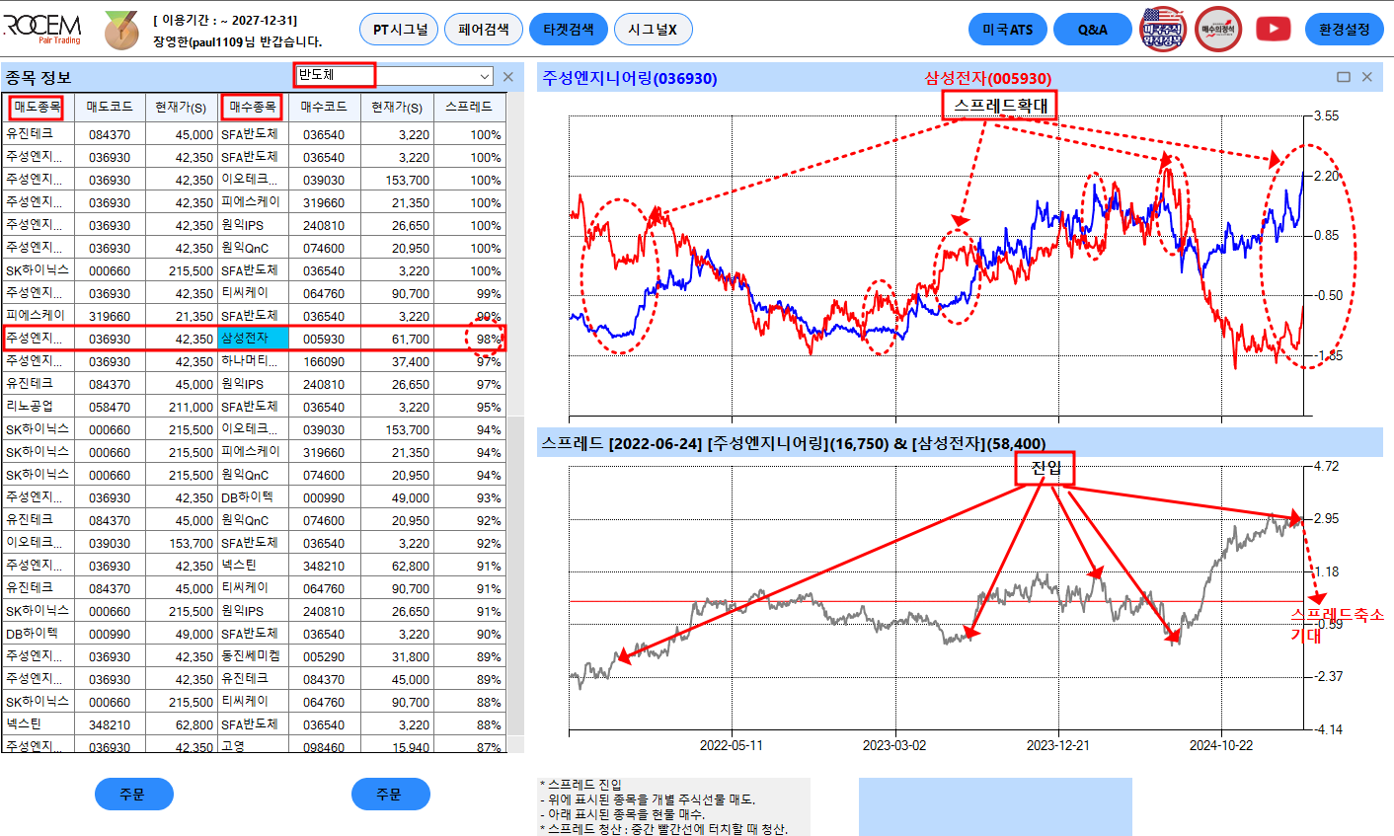
Task: Click the red 삼성전자(005930) chart title
Action: [x=988, y=78]
